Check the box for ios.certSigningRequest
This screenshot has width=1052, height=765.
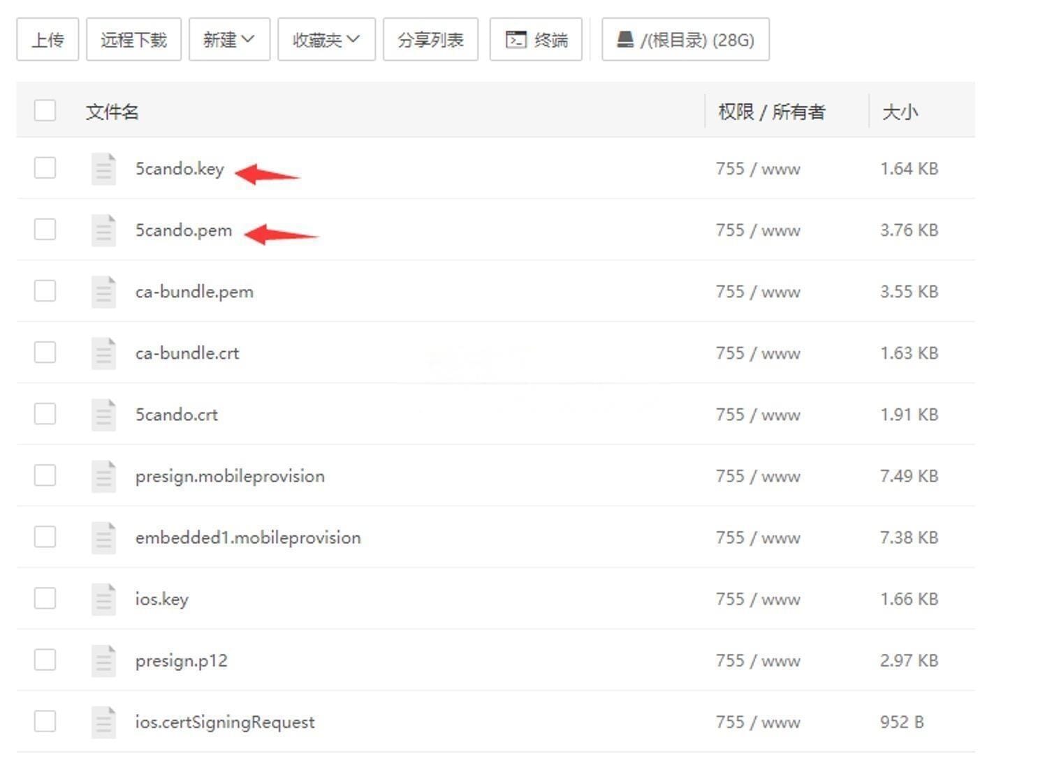(45, 720)
